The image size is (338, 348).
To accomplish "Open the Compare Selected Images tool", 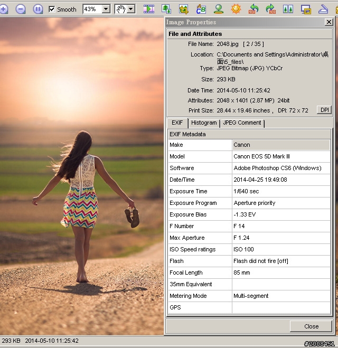I will (x=288, y=9).
